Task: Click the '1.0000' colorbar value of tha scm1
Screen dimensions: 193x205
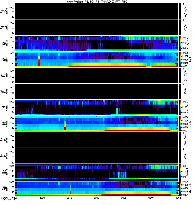Action: coord(185,53)
